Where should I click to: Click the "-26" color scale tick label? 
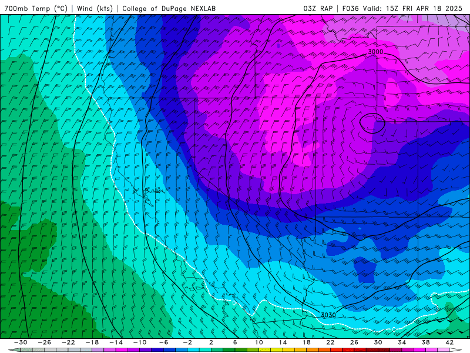(45, 342)
